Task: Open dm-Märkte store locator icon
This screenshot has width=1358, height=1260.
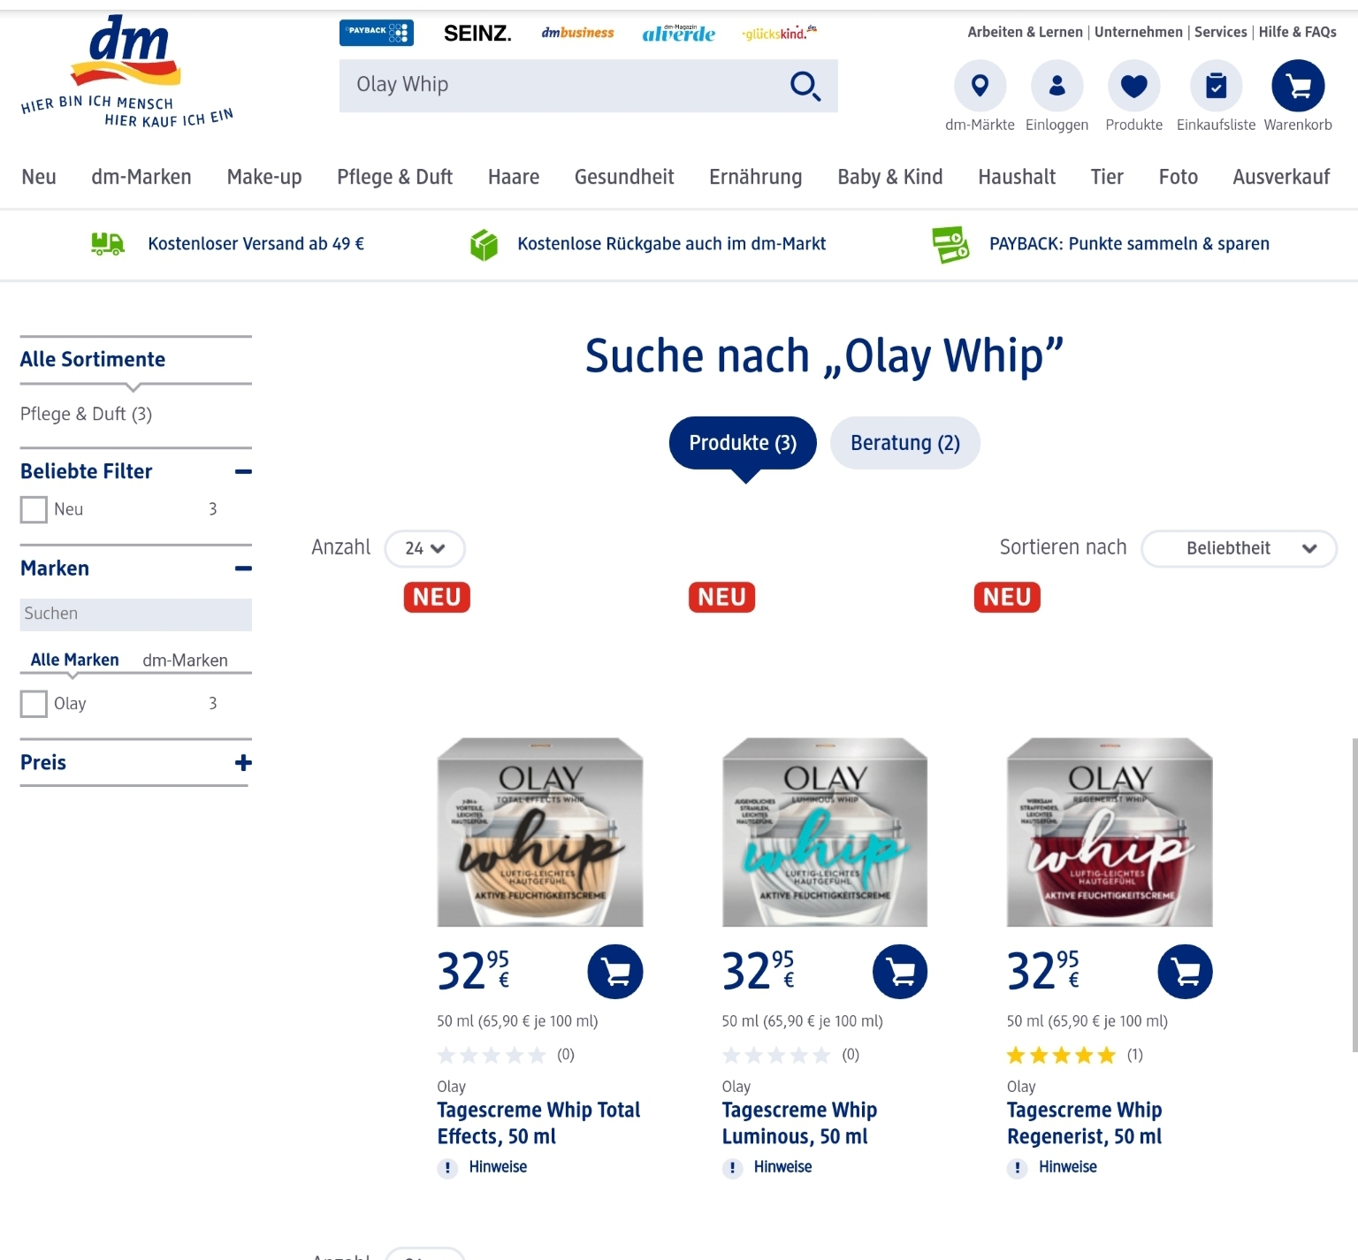Action: (x=980, y=86)
